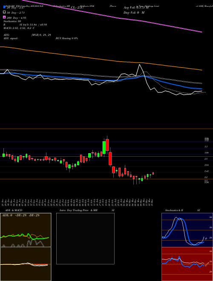
Task: Click the blue 20 Day legend swatch
Action: (4, 7)
